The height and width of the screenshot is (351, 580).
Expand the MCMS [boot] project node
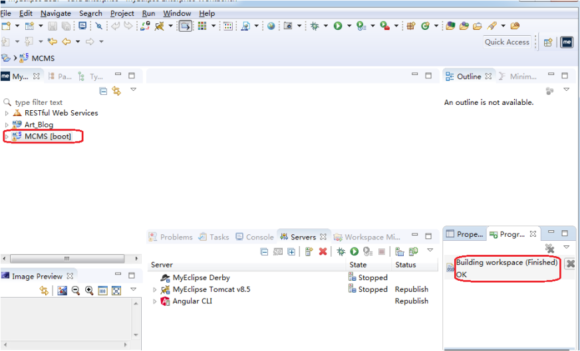(7, 137)
